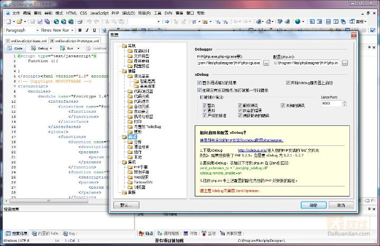Click the Run view icon
Screen dimensions: 380x246
point(62,48)
